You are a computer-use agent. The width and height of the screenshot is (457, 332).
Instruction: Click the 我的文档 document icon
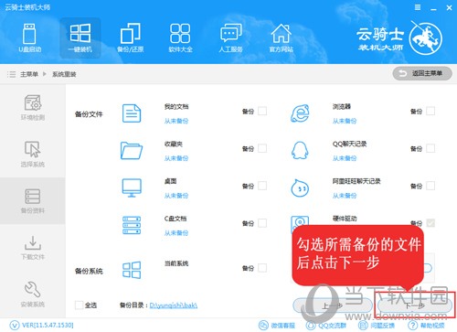[132, 113]
